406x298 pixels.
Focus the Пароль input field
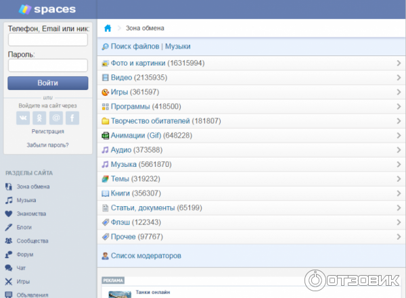click(x=47, y=66)
